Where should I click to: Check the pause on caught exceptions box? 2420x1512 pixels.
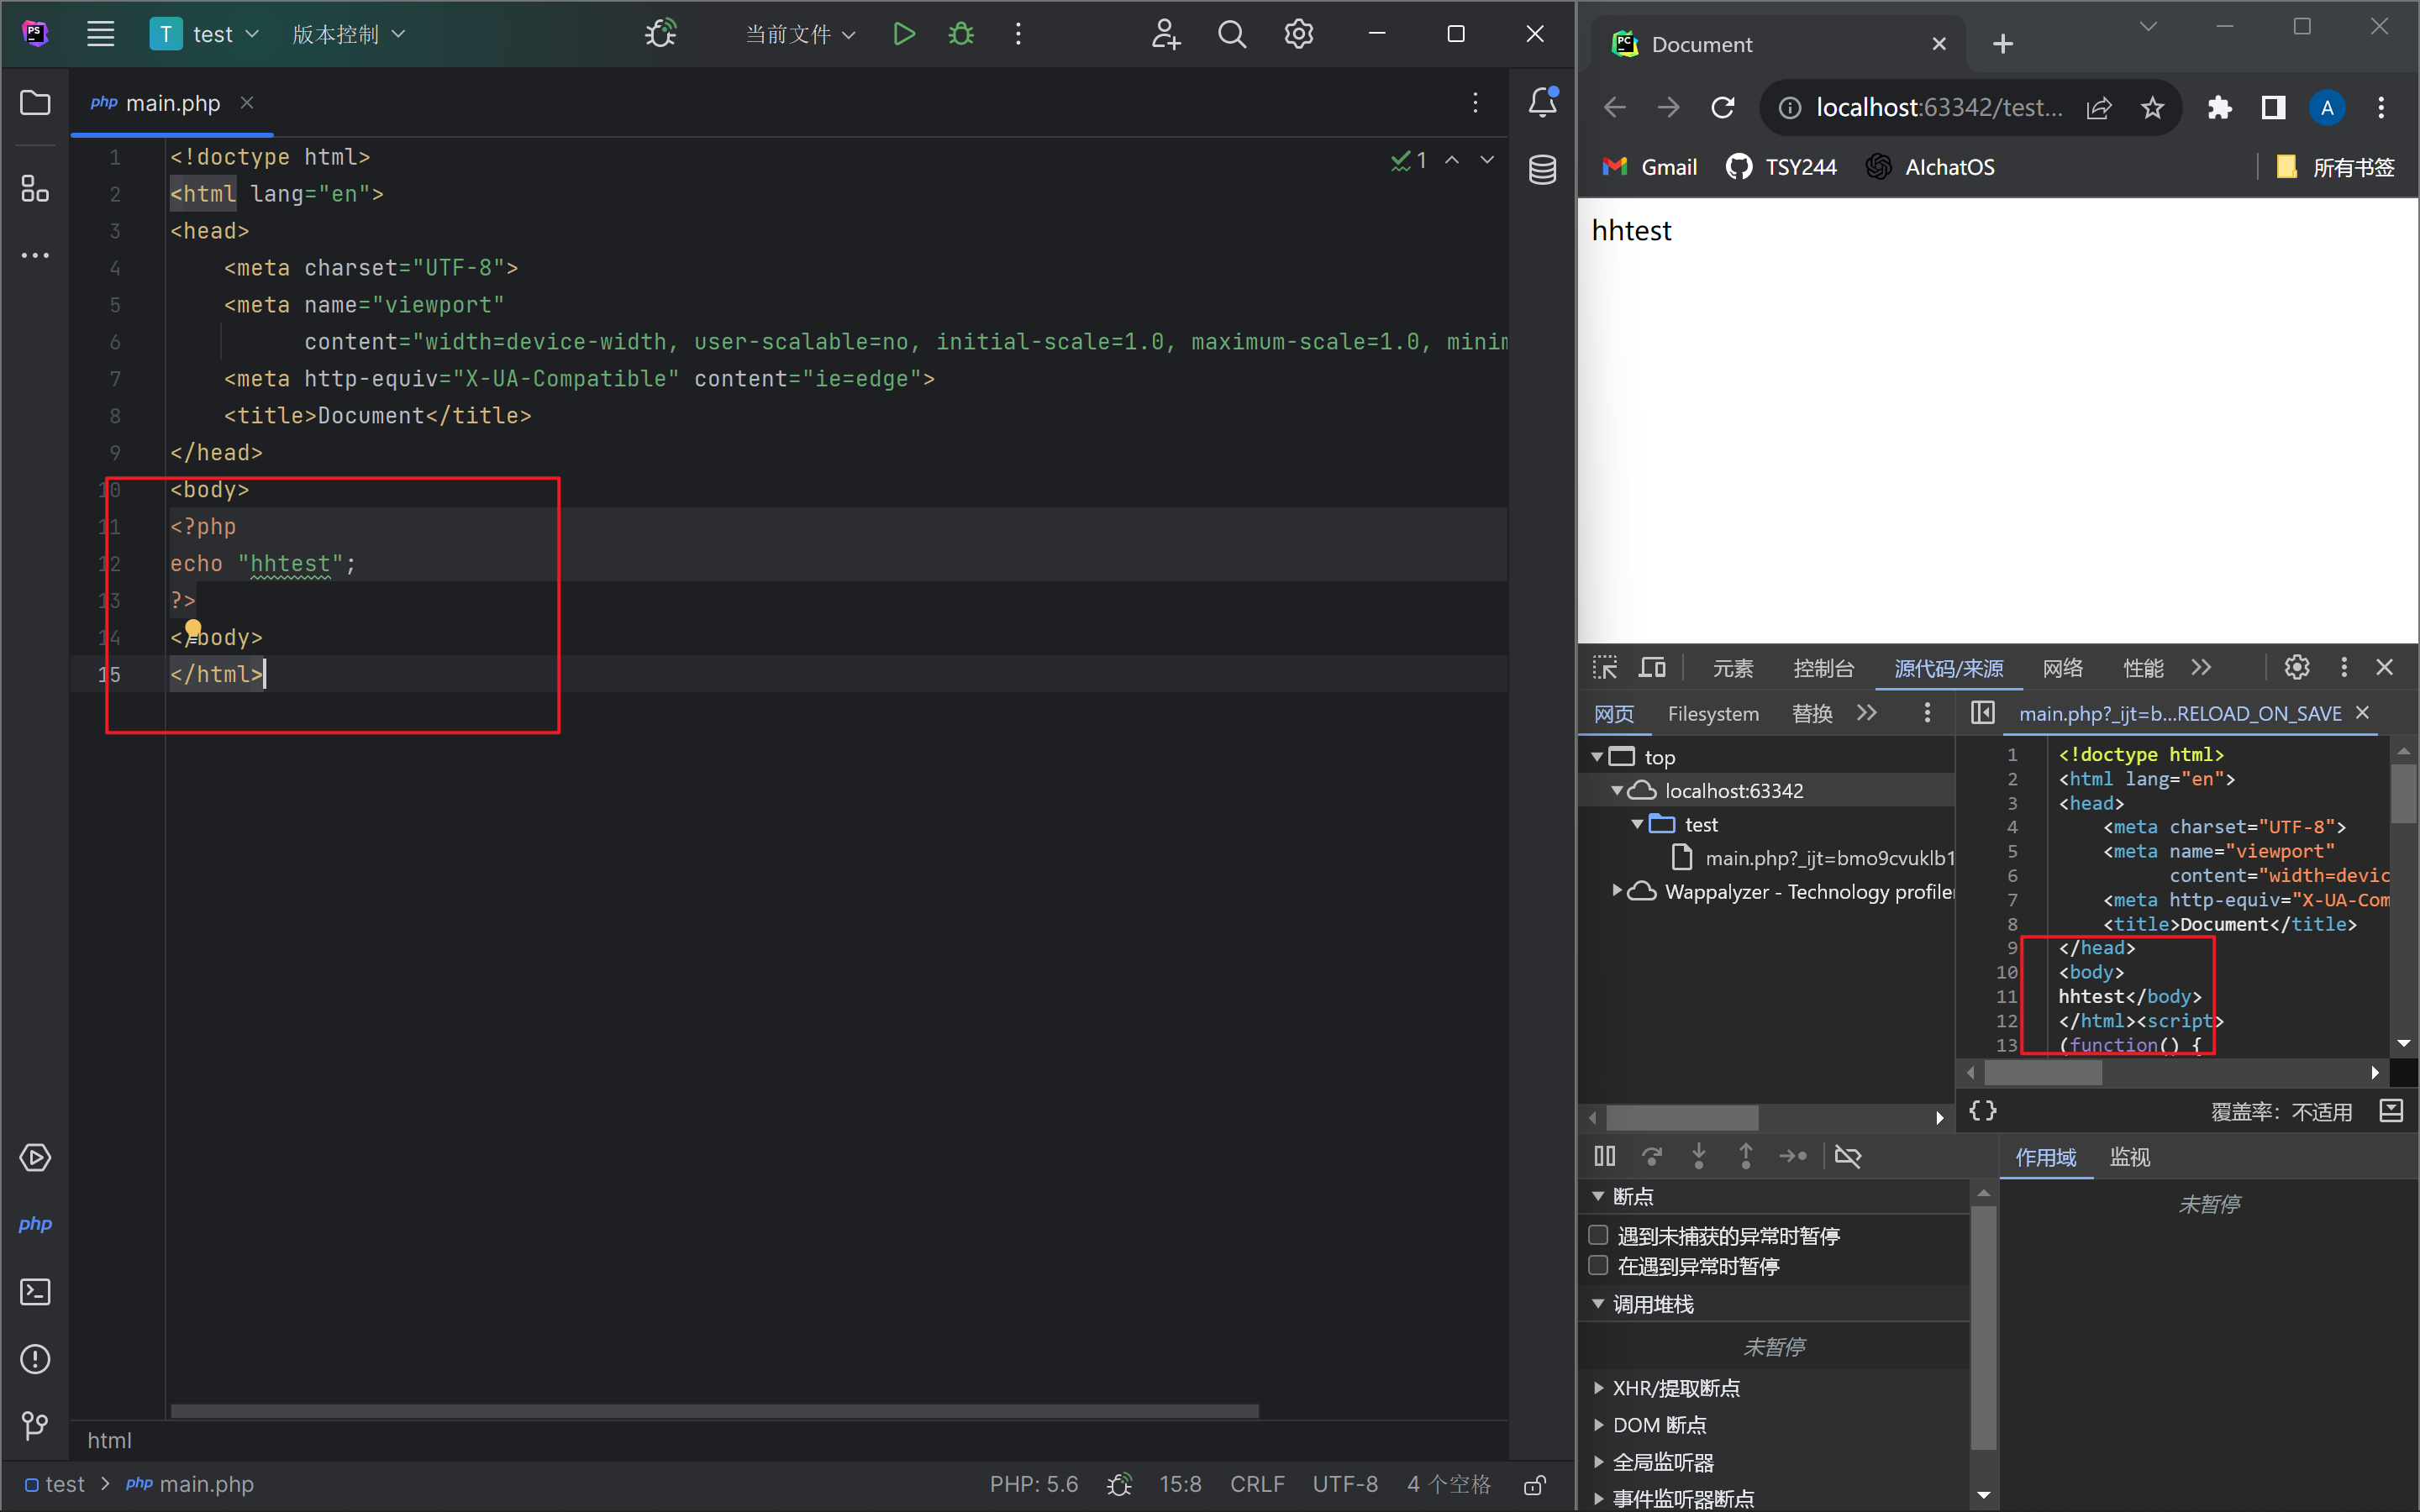1599,1266
